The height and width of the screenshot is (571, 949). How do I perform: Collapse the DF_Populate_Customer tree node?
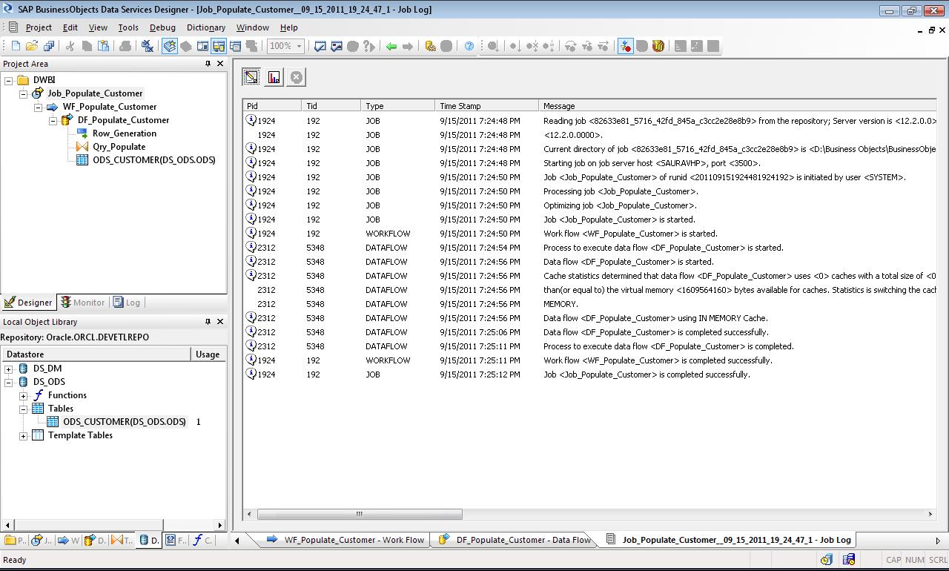click(x=53, y=120)
